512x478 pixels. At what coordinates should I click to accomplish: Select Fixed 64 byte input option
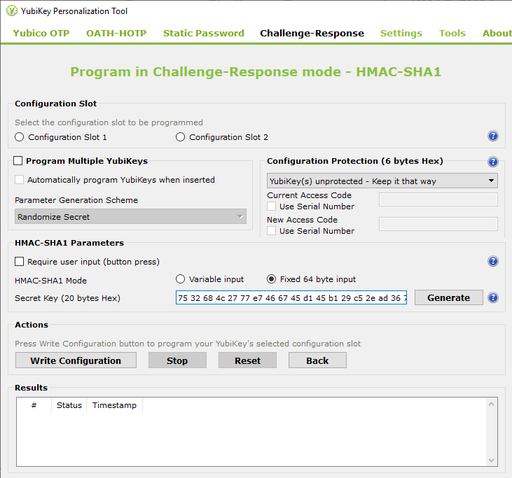pos(271,279)
